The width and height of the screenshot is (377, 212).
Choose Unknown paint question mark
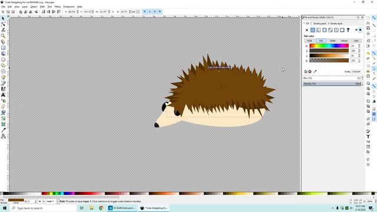348,30
